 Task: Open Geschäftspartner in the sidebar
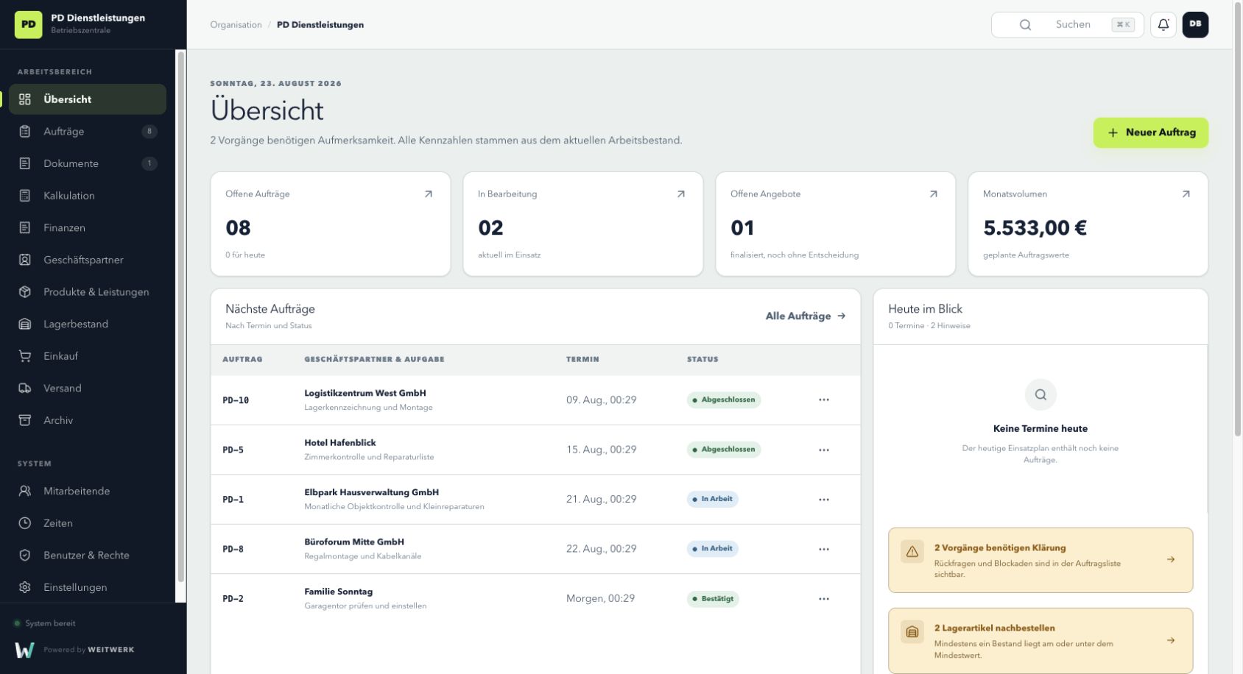pyautogui.click(x=88, y=260)
